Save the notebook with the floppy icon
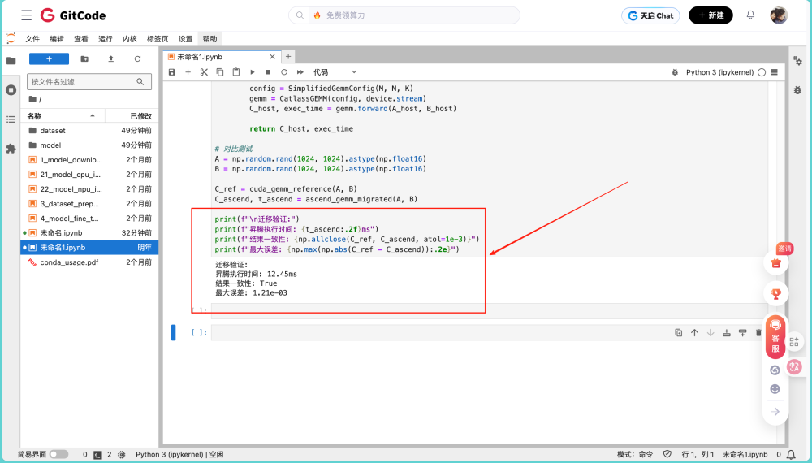The image size is (812, 463). (x=172, y=72)
